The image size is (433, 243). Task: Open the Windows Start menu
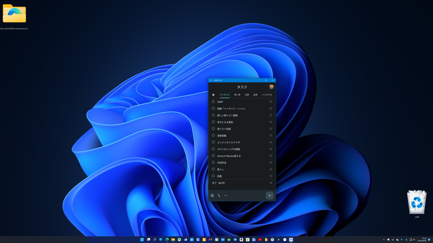[142, 240]
